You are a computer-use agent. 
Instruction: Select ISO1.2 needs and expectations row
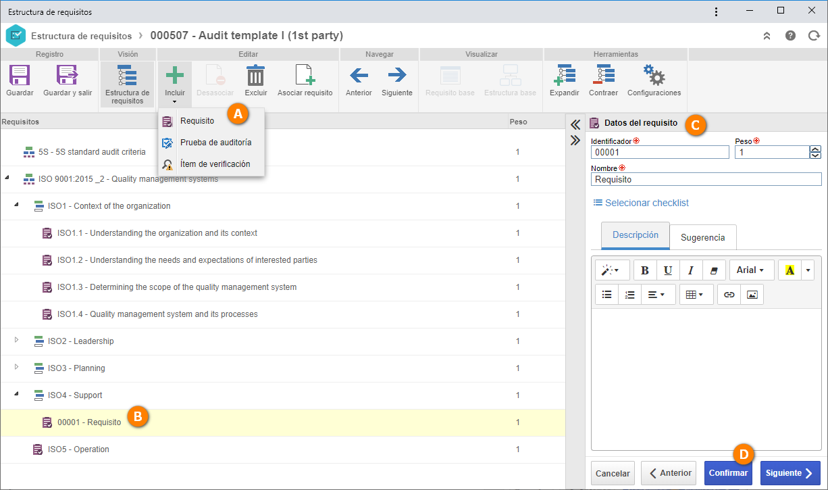pos(282,260)
